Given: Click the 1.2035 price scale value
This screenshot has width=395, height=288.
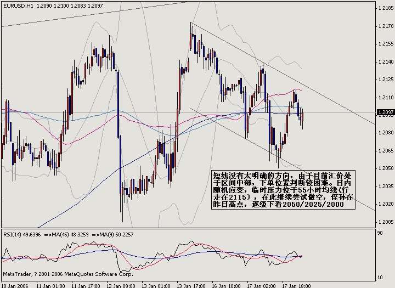Looking at the screenshot, I should click(x=386, y=186).
